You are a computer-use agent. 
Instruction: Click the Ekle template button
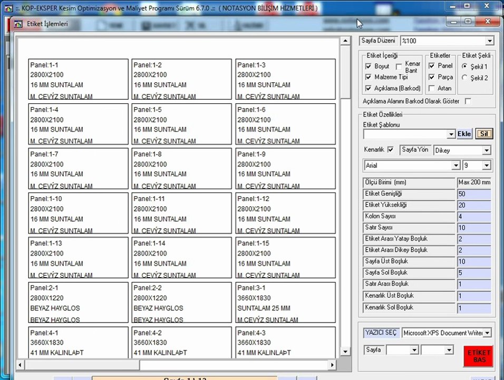(464, 134)
